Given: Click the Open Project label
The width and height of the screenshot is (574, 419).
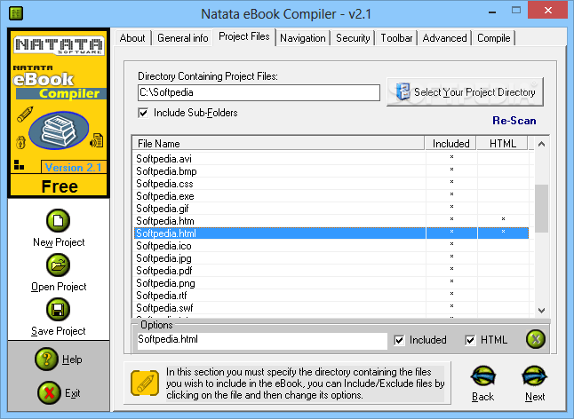Looking at the screenshot, I should point(59,287).
